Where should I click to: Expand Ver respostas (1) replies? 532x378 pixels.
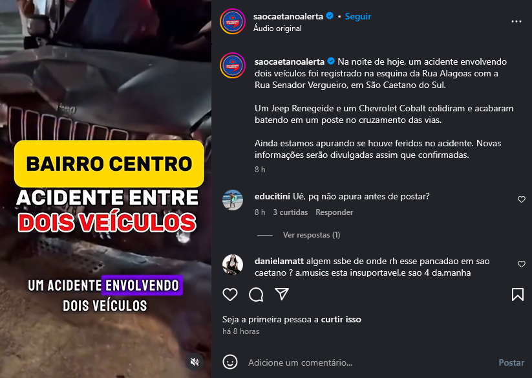312,235
